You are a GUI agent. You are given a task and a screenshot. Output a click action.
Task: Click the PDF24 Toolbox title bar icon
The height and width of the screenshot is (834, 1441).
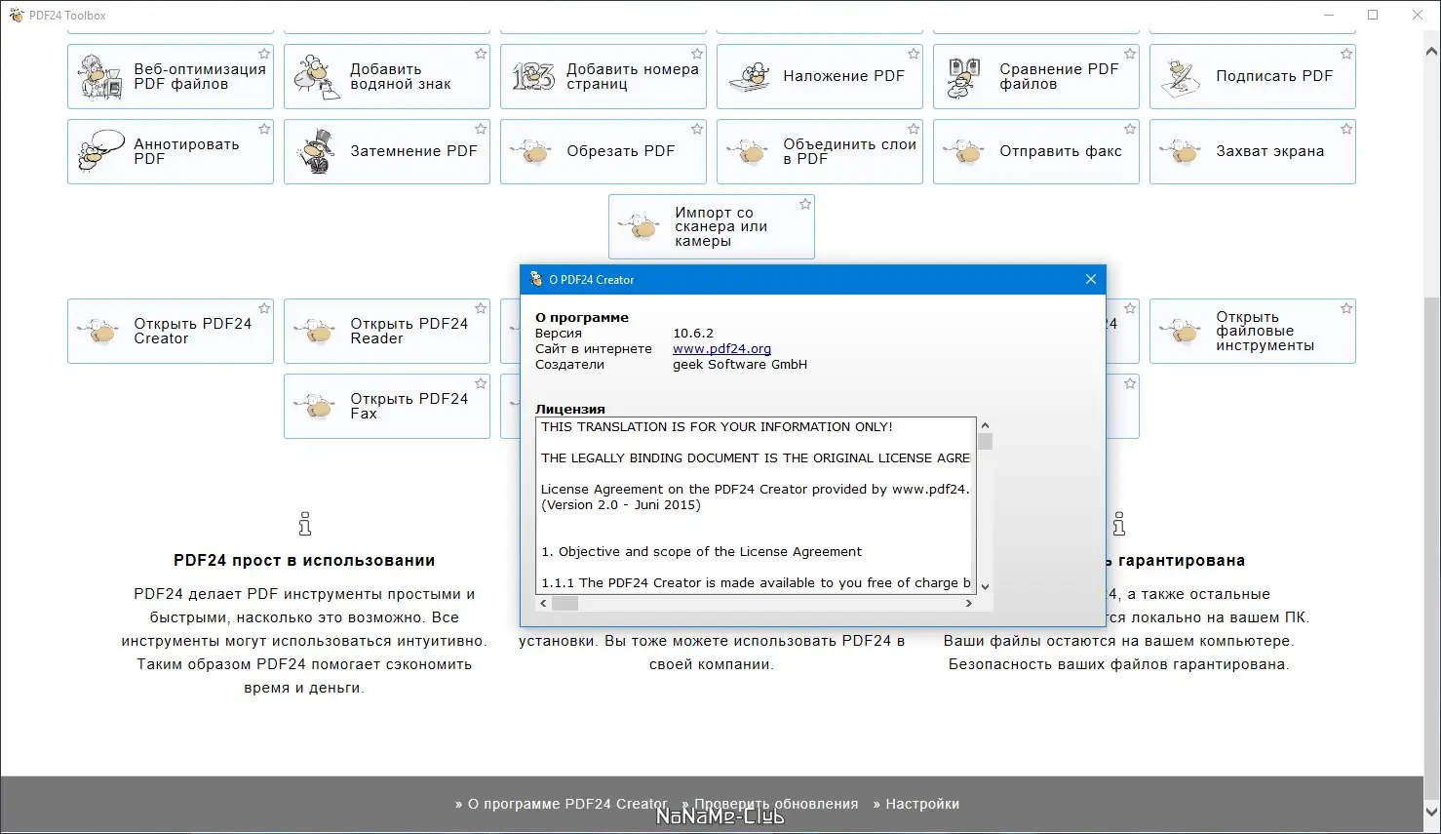pos(16,15)
